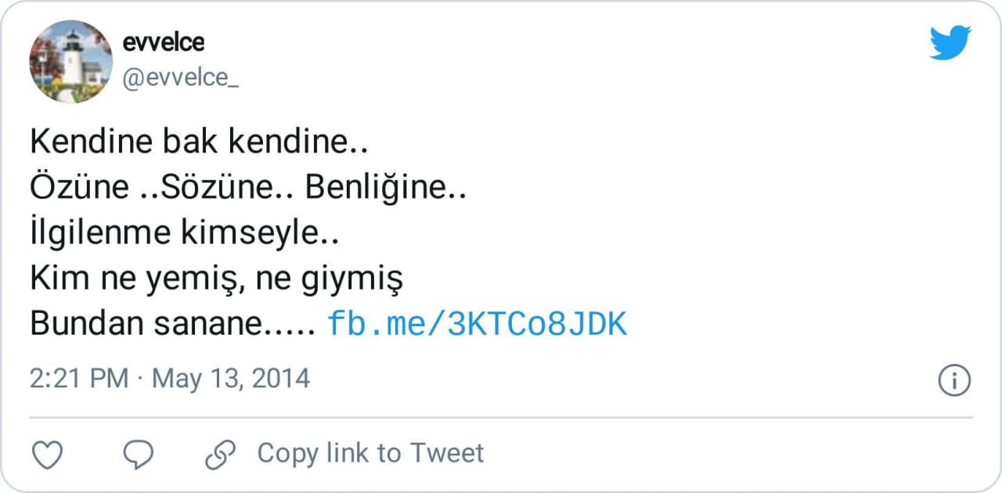Open Twitter via the blue bird logo
The width and height of the screenshot is (1002, 493).
click(950, 42)
